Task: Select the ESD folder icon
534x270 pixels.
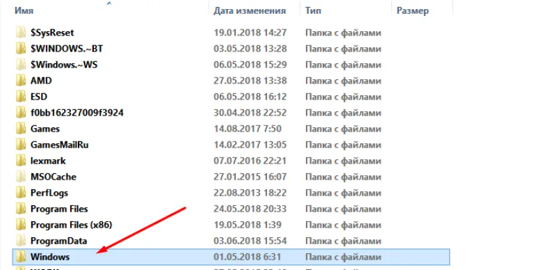Action: [21, 97]
